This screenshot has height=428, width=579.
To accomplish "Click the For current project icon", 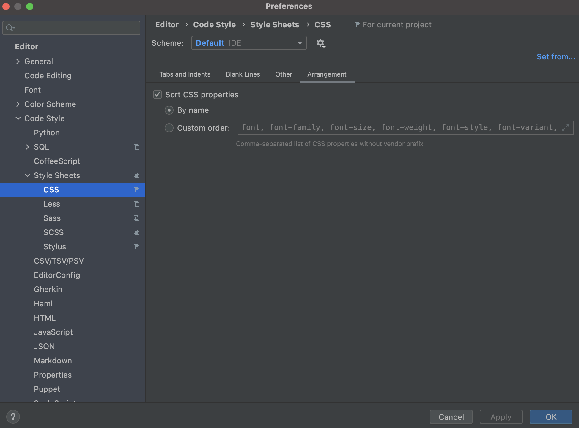I will tap(357, 25).
